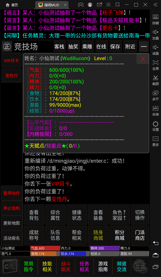Toggle 停止挂机 auto-play button

coord(12,208)
